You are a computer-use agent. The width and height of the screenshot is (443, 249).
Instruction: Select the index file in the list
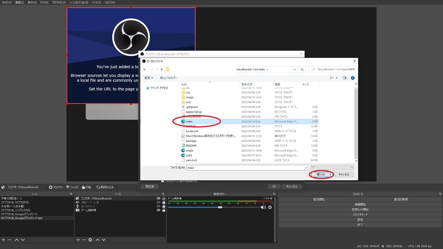pyautogui.click(x=249, y=121)
